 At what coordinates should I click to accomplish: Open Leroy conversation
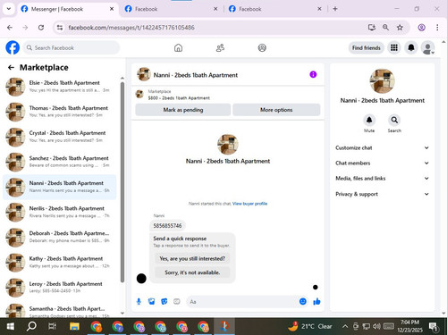(x=60, y=288)
